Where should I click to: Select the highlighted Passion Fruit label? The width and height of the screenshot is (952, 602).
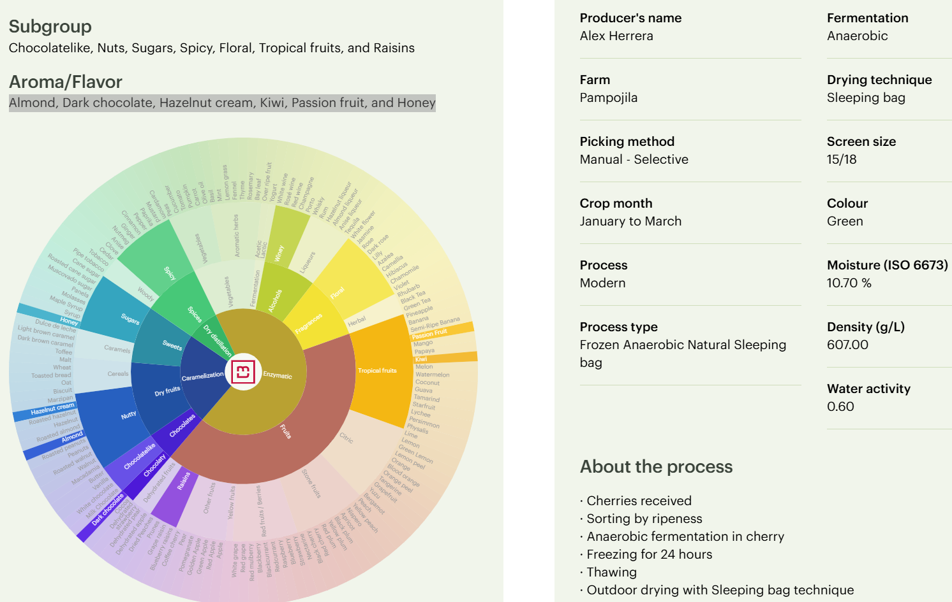pyautogui.click(x=429, y=334)
